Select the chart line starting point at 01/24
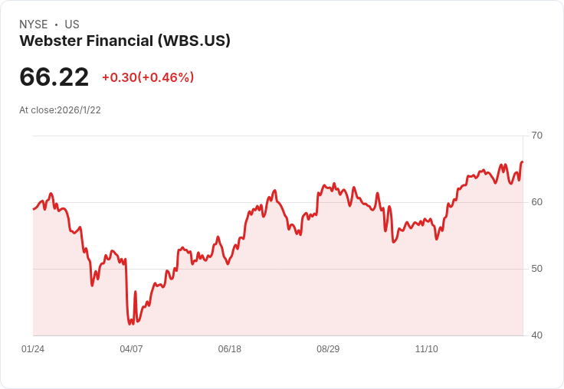Screen dimensions: 564x389 [34, 209]
